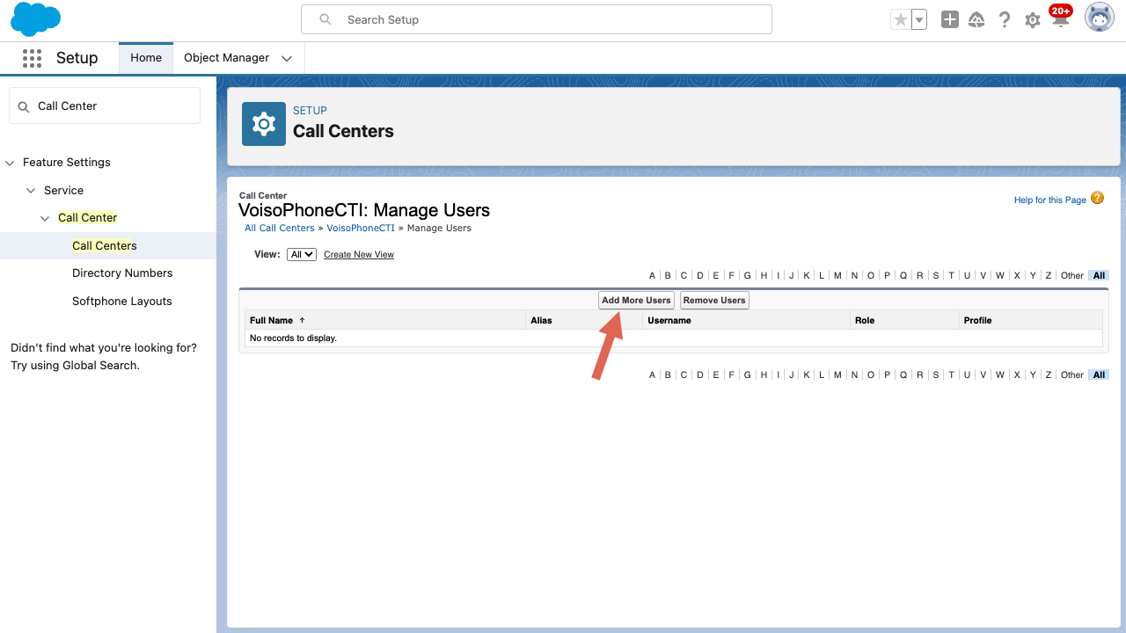Filter by letter B in bottom alphabet bar
Viewport: 1126px width, 633px height.
pyautogui.click(x=668, y=375)
